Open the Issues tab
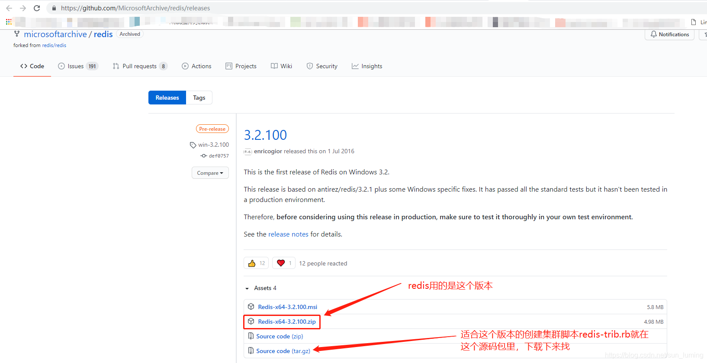The image size is (707, 363). pos(78,66)
